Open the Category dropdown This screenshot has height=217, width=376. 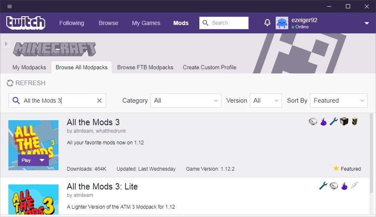[186, 101]
